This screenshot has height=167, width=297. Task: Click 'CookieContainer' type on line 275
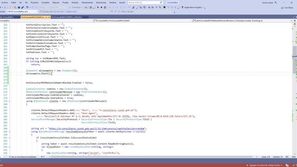point(35,89)
